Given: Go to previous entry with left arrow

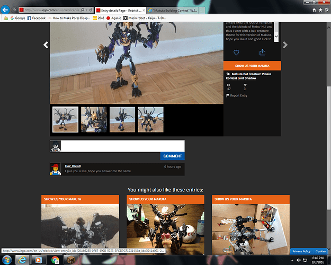Looking at the screenshot, I should pyautogui.click(x=46, y=45).
